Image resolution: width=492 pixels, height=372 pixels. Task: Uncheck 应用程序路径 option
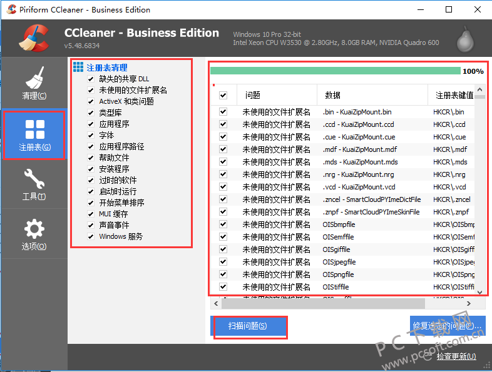point(91,147)
